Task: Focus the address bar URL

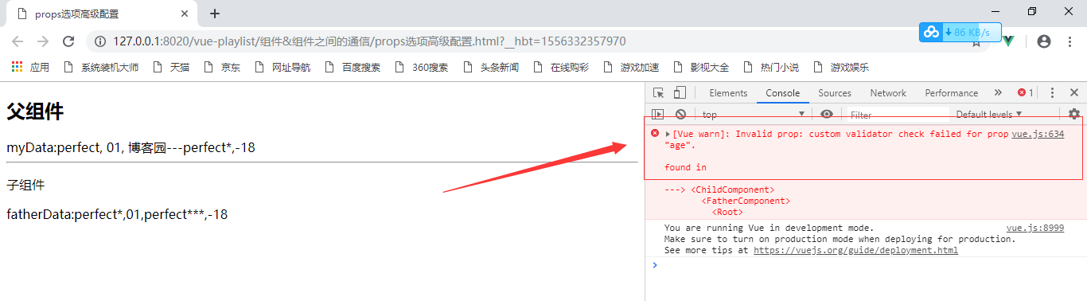Action: [x=369, y=41]
